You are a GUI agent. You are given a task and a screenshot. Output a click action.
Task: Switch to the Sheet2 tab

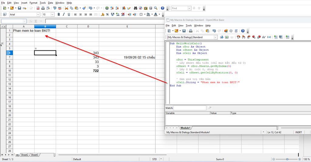coord(25,155)
